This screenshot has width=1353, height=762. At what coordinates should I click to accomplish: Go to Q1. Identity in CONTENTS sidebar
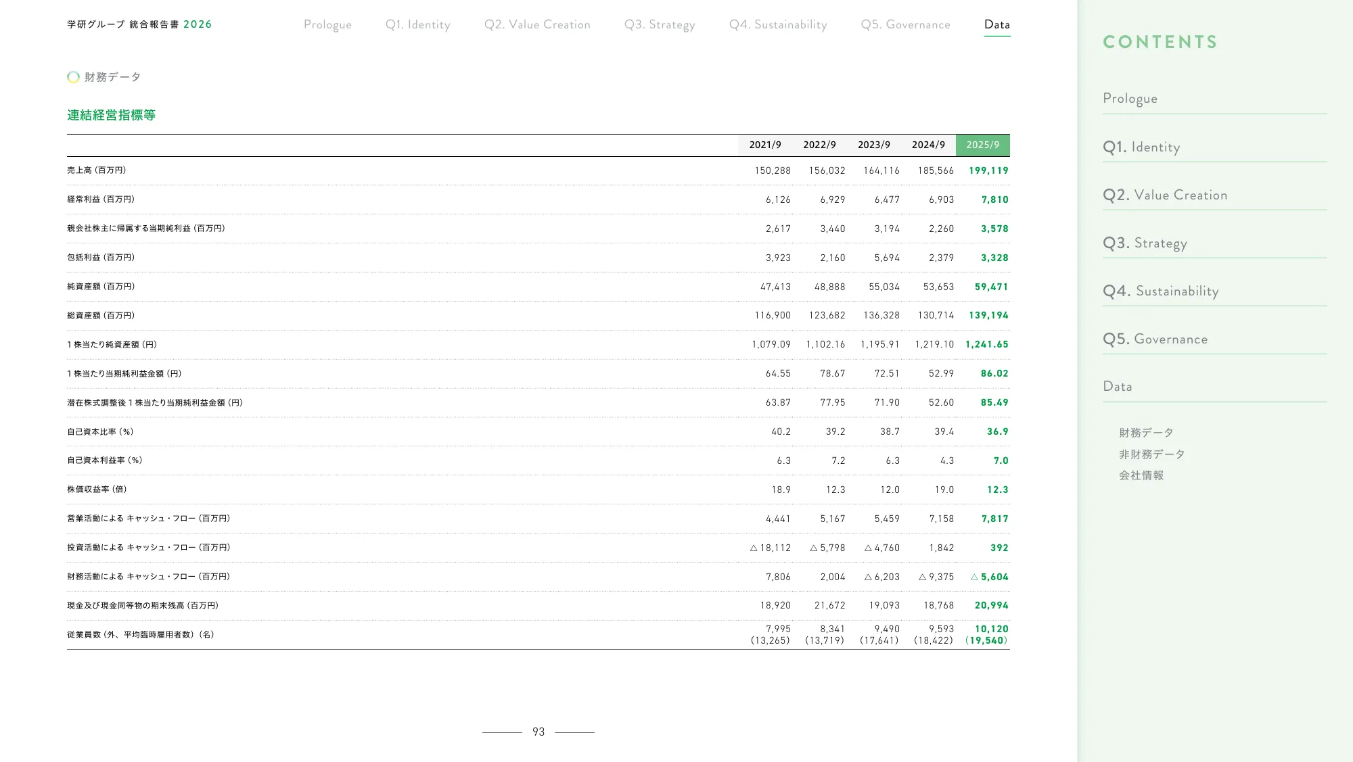click(x=1141, y=147)
